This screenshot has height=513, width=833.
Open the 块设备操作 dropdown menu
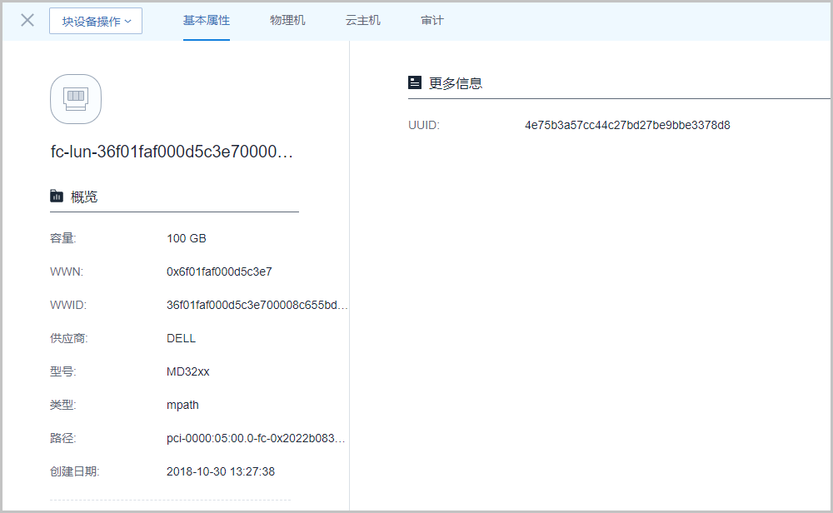(96, 21)
